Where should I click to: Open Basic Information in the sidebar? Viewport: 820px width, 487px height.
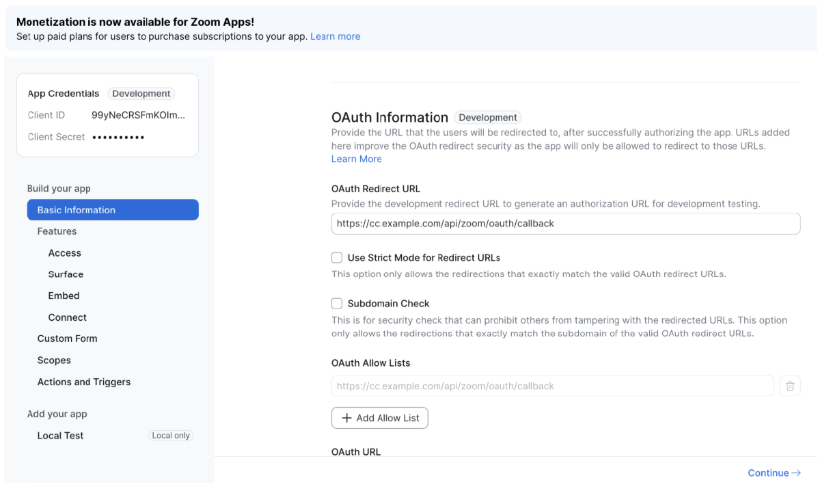tap(113, 210)
